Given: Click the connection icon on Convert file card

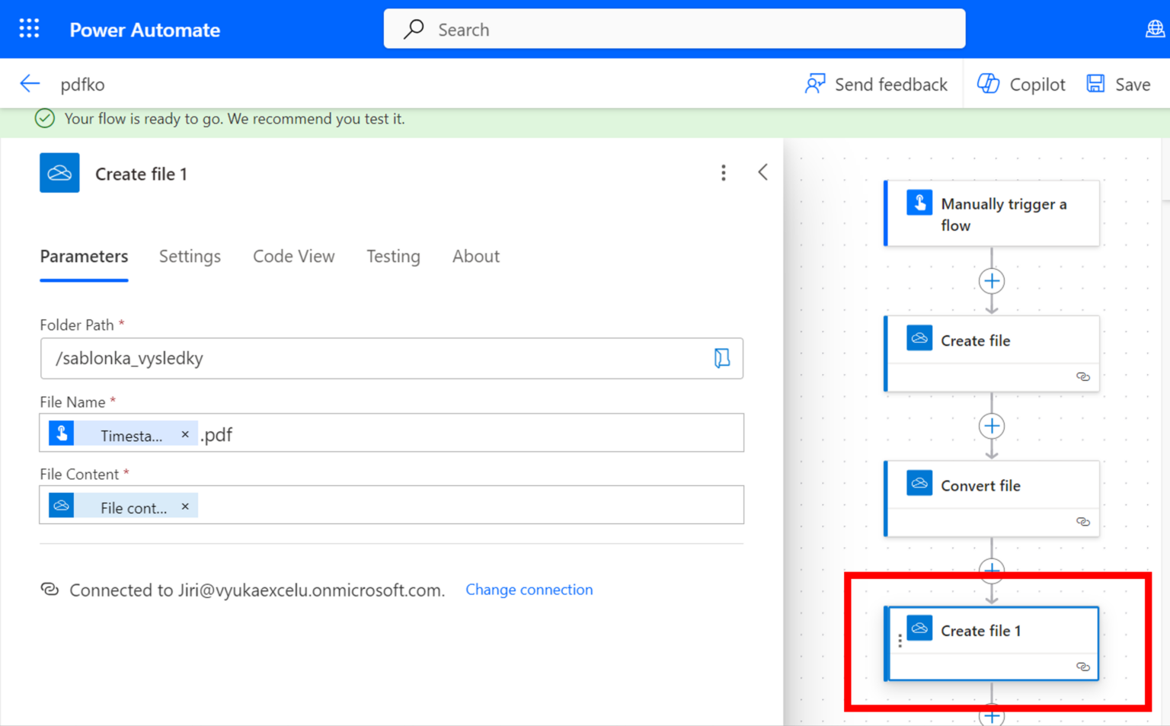Looking at the screenshot, I should 1083,522.
